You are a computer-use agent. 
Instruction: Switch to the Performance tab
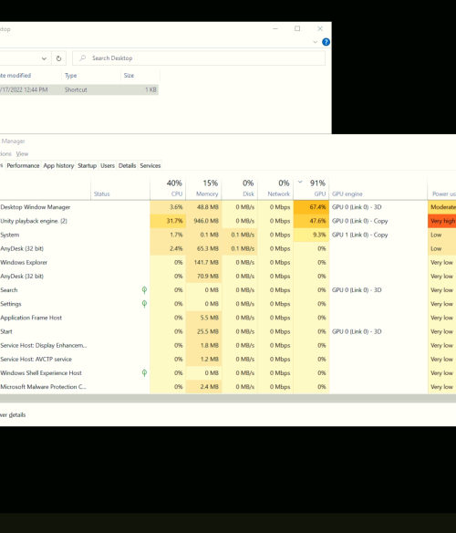[x=23, y=165]
